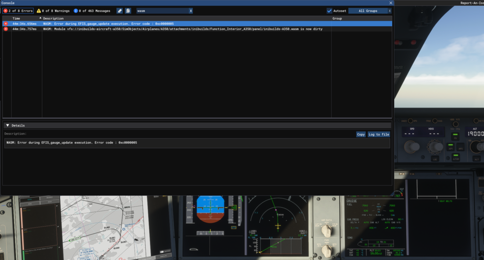Click the speed selector knob
The width and height of the screenshot is (484, 260).
click(412, 146)
